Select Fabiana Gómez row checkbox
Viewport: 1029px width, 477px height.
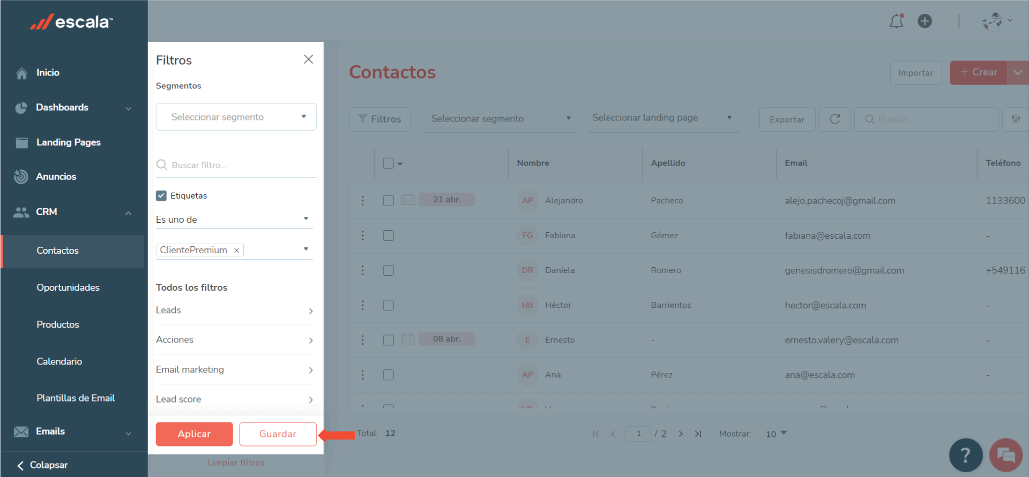[x=389, y=236]
